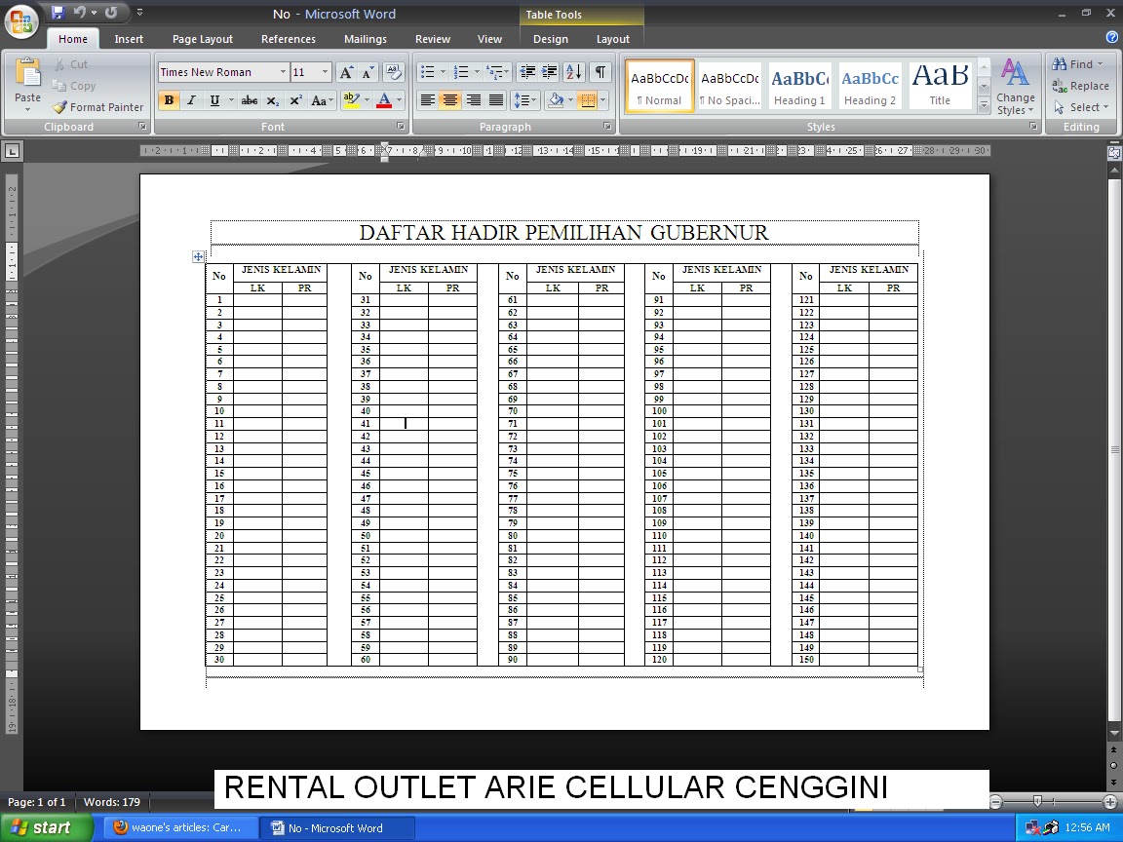This screenshot has height=842, width=1123.
Task: Open Font dialog launcher
Action: point(401,126)
